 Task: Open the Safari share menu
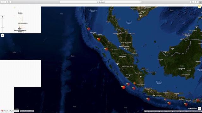[192, 2]
